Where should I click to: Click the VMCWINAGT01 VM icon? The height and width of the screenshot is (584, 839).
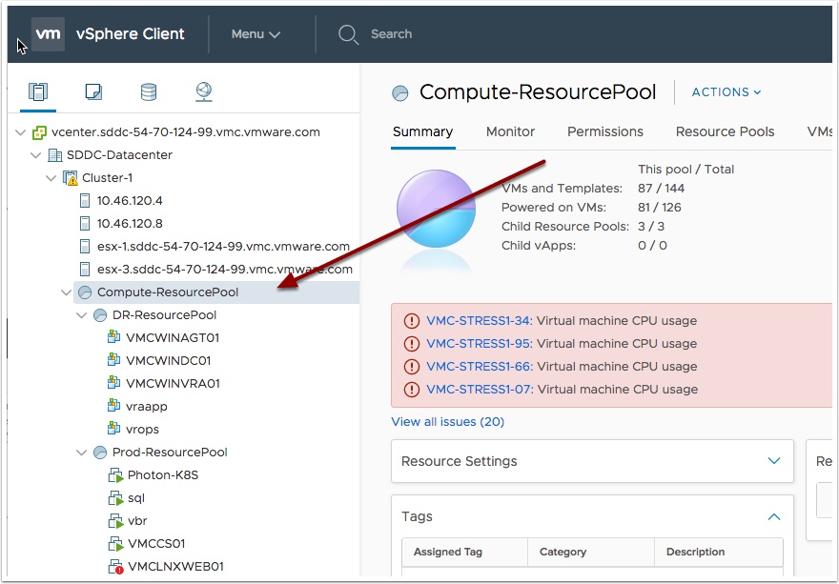pyautogui.click(x=113, y=337)
